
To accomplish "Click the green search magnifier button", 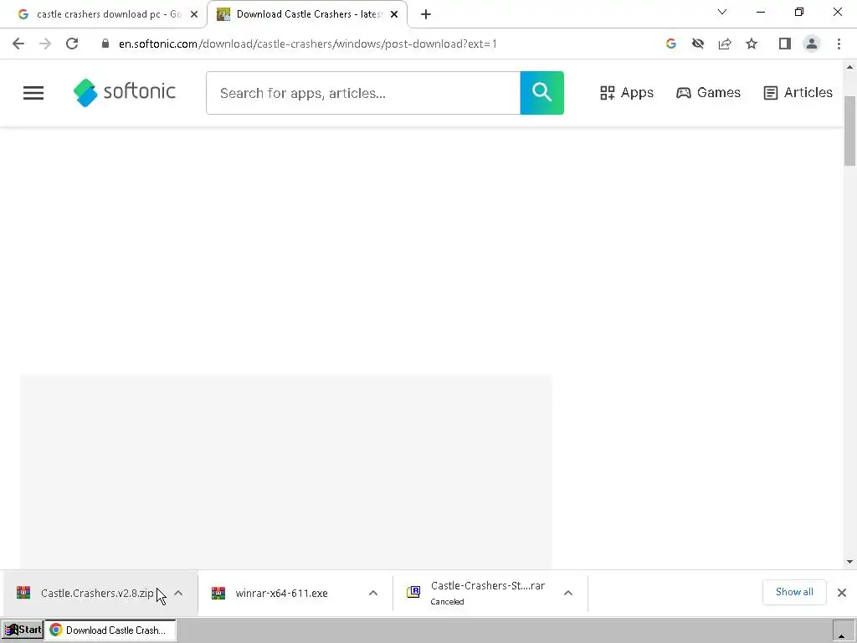I will (x=541, y=93).
